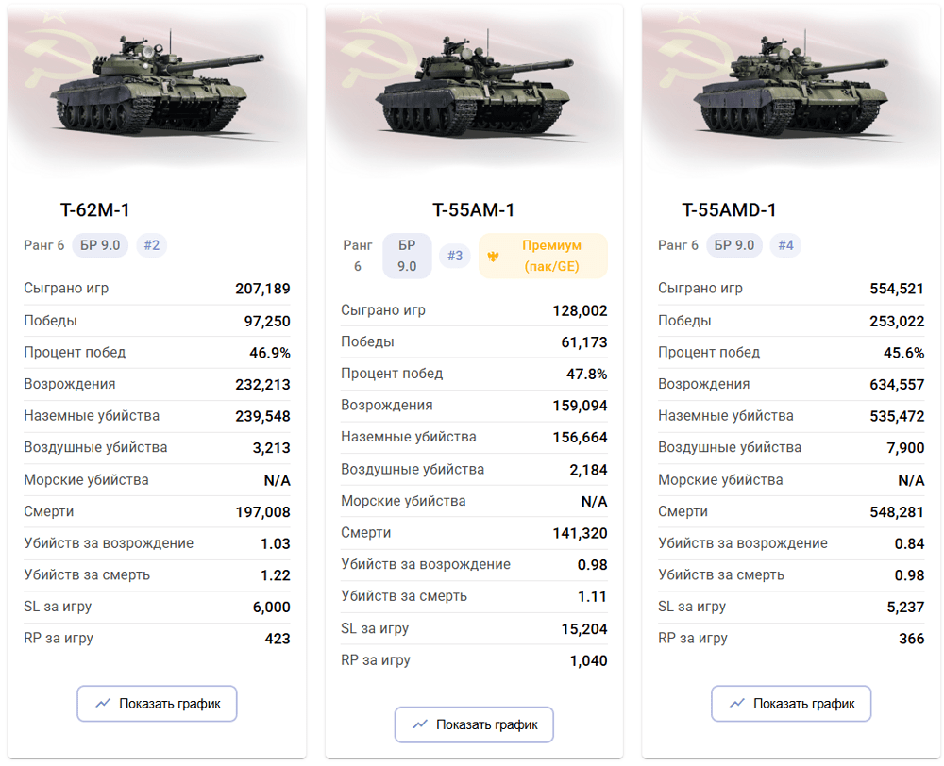Click the premium eagle icon badge
Image resolution: width=944 pixels, height=766 pixels.
(494, 257)
